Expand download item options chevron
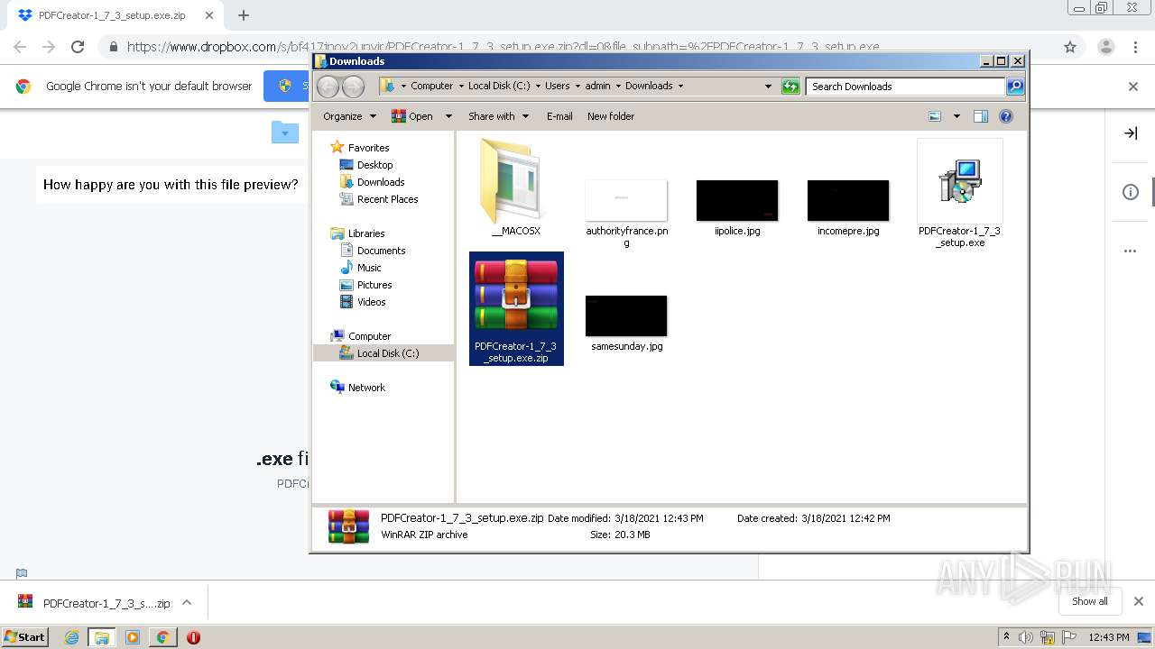Viewport: 1155px width, 649px height. click(187, 603)
